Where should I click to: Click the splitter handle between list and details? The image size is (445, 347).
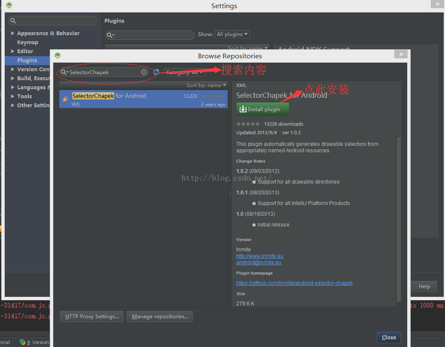230,193
